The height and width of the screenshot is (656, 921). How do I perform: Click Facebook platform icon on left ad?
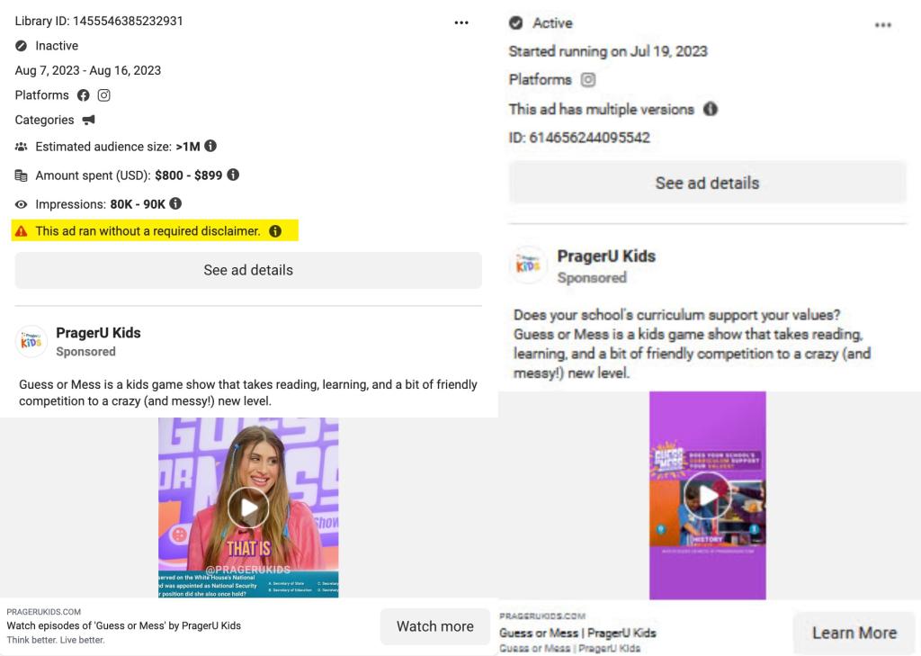(84, 95)
